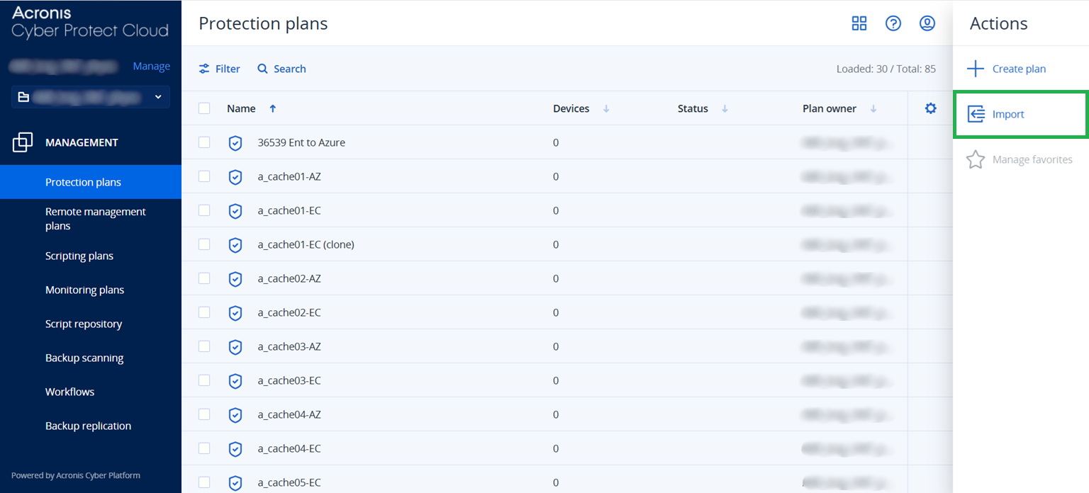Open the a_cache04-AZ plan name
Screen dimensions: 1089x493
point(289,414)
